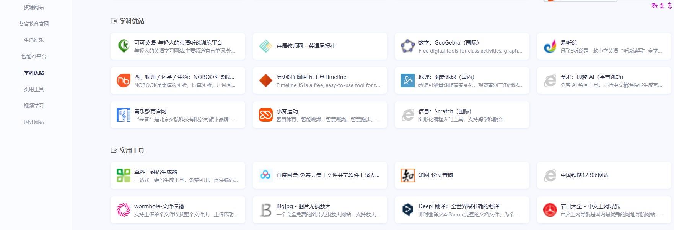This screenshot has height=230, width=674.
Task: Select 各省教育官网 in the sidebar
Action: click(34, 24)
